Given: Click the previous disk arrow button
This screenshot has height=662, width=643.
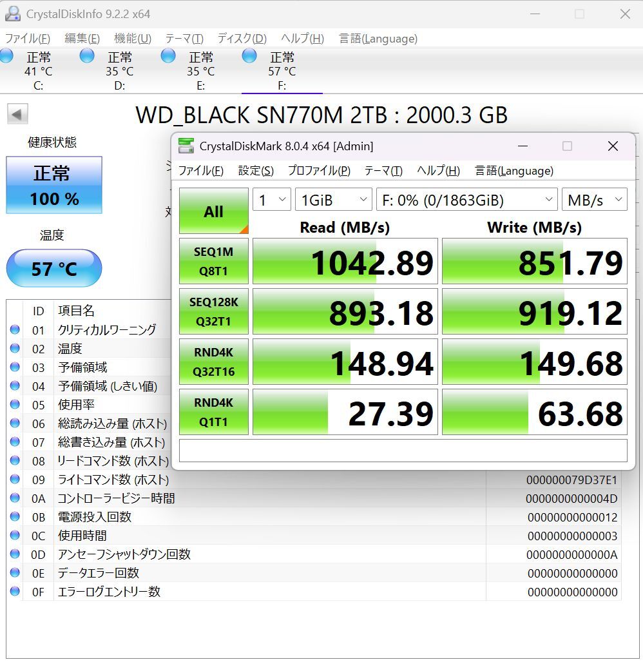Looking at the screenshot, I should 17,115.
